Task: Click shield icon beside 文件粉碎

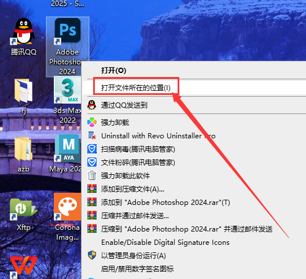Action: tap(92, 162)
